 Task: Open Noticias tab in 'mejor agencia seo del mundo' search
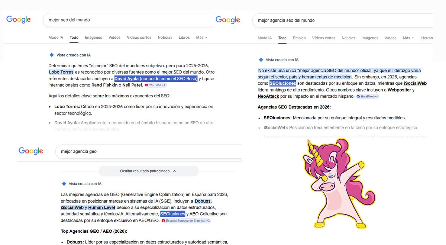[x=348, y=38]
